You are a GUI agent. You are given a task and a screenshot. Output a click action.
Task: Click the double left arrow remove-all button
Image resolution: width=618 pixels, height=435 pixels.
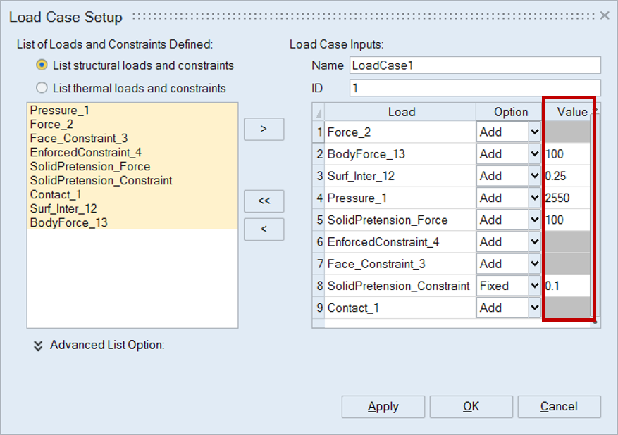click(264, 201)
